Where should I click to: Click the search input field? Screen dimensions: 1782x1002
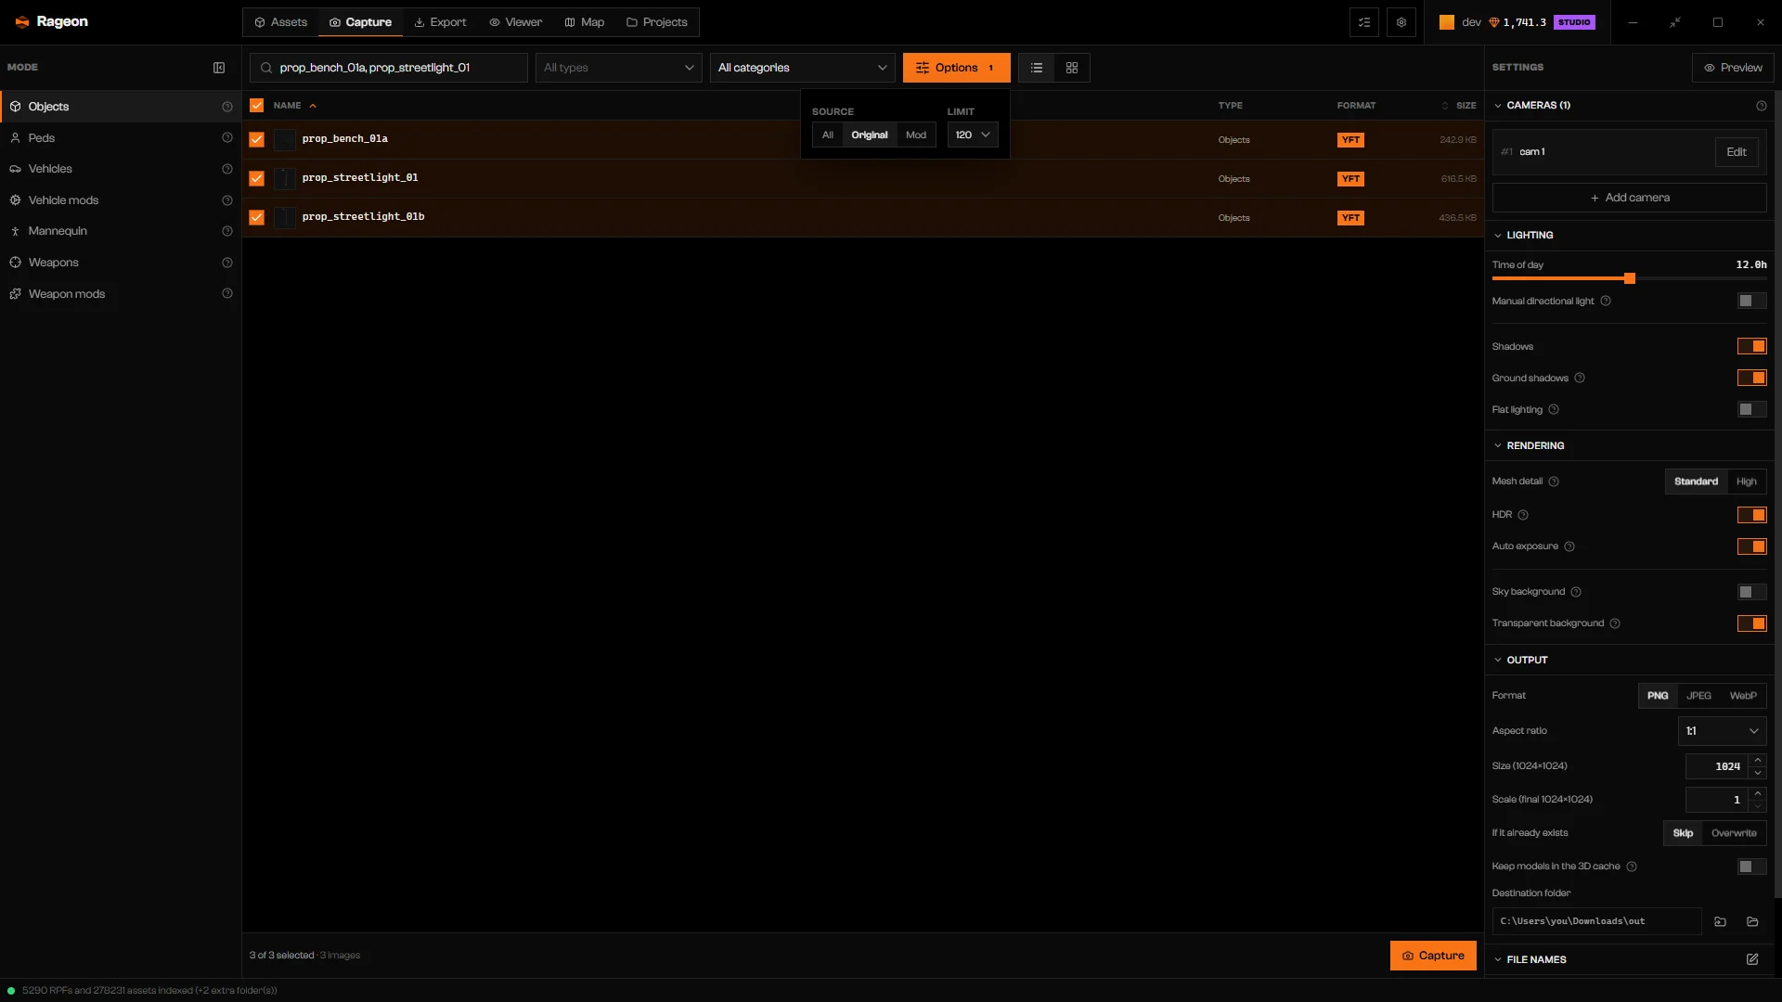pos(389,68)
